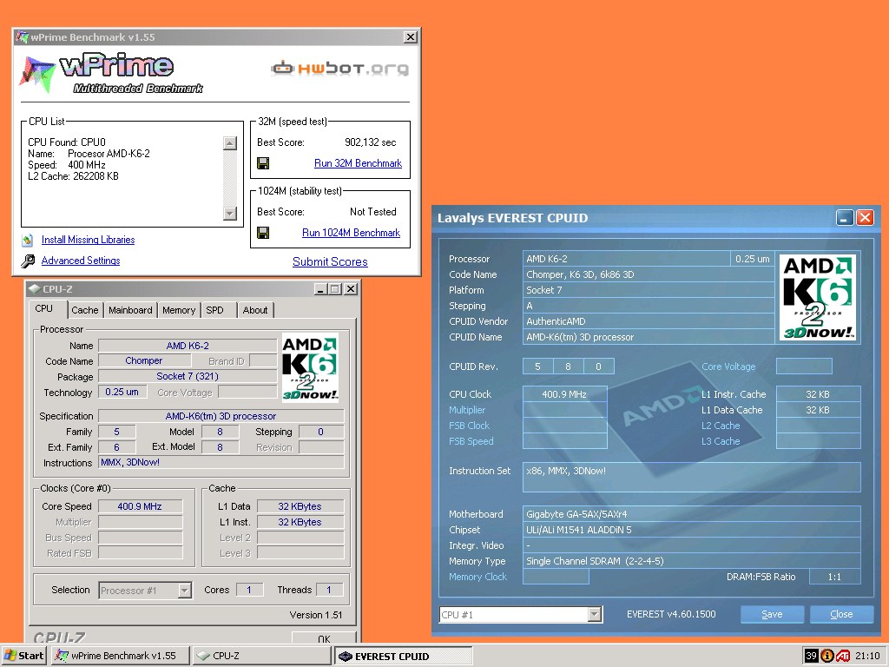Click the Instructions field MMX, 3DNow!
Screen dimensions: 889x667
coord(221,463)
